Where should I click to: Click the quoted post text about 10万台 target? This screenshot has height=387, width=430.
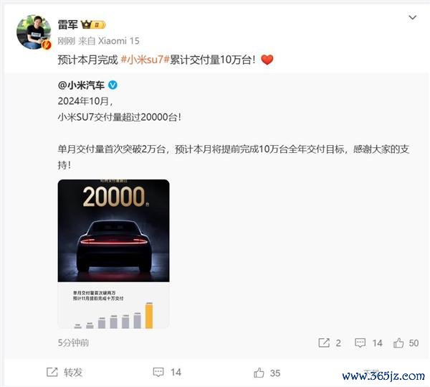coord(234,157)
